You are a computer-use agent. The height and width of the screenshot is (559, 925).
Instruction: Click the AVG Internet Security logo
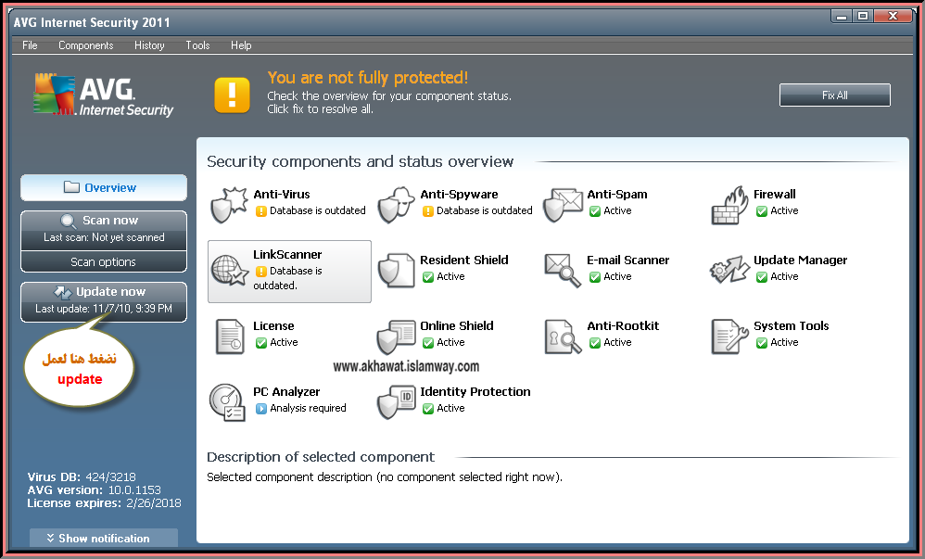point(103,95)
